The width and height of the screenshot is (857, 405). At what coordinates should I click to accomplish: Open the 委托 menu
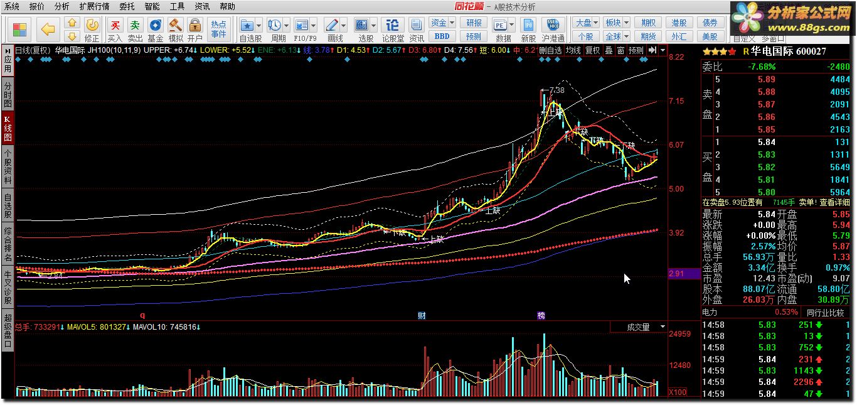[127, 6]
